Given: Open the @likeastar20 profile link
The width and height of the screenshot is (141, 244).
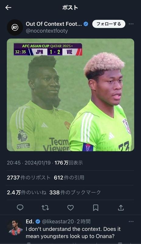Looking at the screenshot, I should pyautogui.click(x=58, y=221).
